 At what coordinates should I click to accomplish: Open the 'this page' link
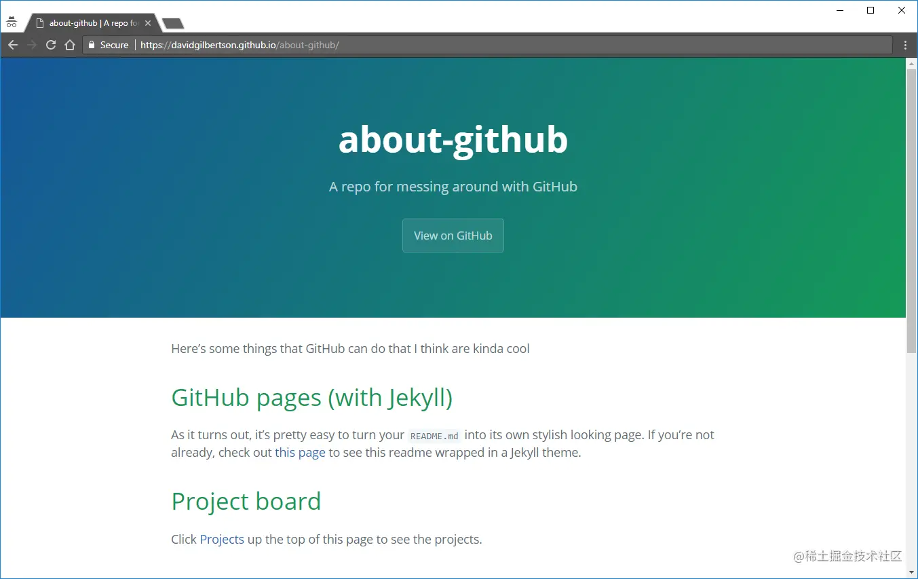(300, 452)
